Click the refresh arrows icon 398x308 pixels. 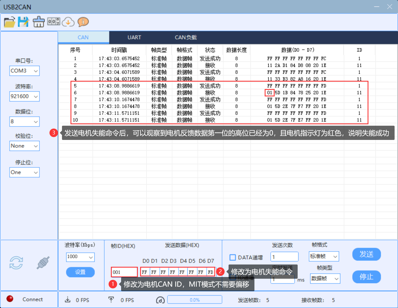[16, 262]
